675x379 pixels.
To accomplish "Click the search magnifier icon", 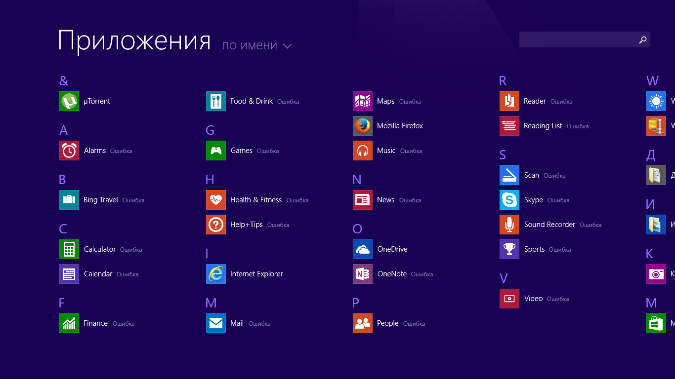I will click(642, 40).
